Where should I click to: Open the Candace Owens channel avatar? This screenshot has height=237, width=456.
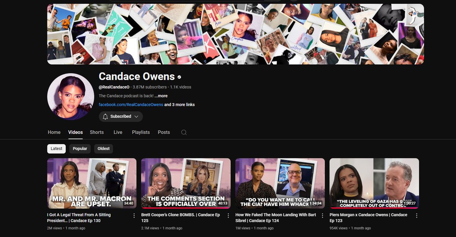pos(71,97)
